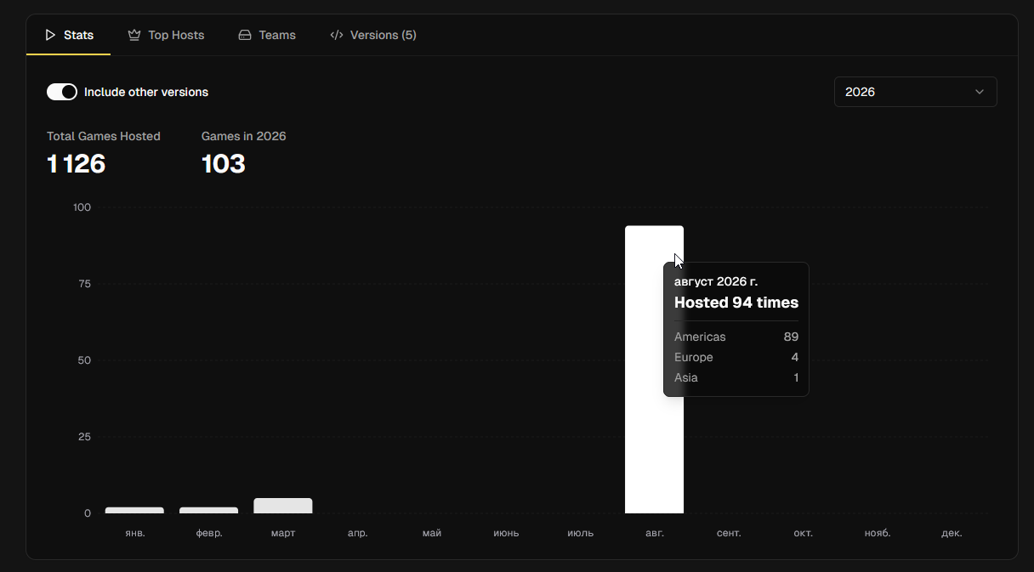This screenshot has width=1034, height=572.
Task: Click the Europe row in tooltip
Action: 736,357
